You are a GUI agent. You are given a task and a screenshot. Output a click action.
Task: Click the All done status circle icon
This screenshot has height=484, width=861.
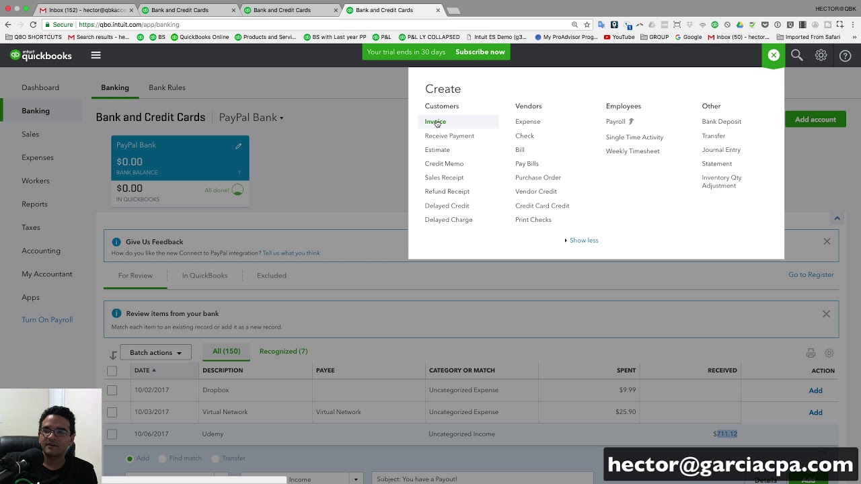point(237,190)
